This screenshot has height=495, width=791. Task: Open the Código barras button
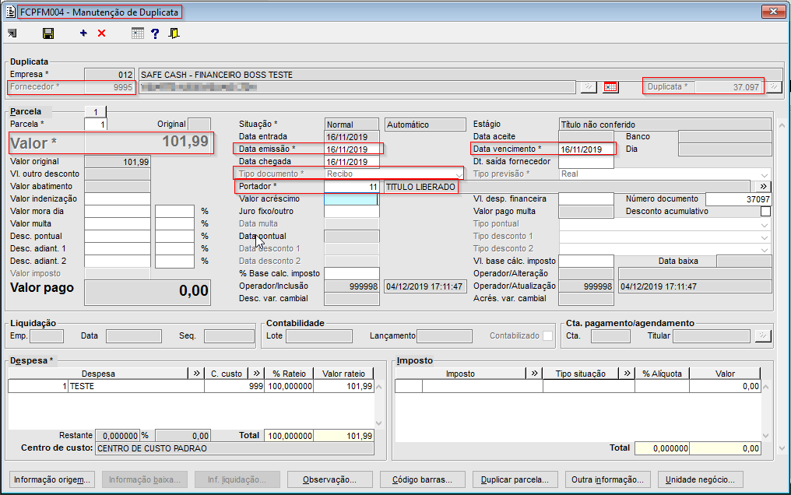coord(423,479)
